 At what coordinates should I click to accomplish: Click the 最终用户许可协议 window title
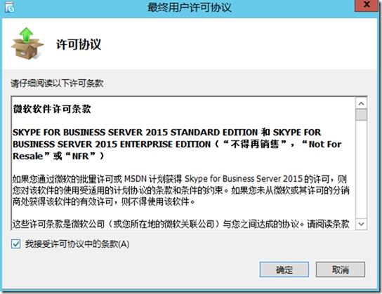coord(190,7)
